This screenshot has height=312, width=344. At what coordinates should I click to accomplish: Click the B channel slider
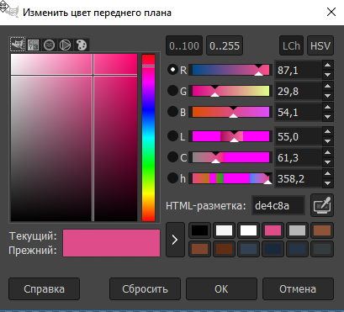point(230,112)
